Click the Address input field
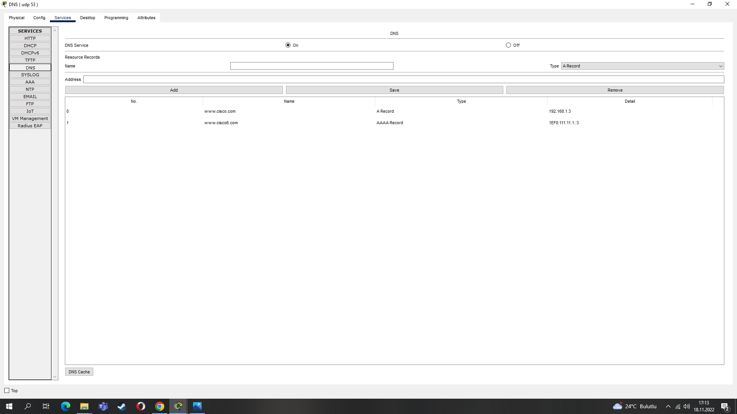This screenshot has width=737, height=414. (403, 79)
